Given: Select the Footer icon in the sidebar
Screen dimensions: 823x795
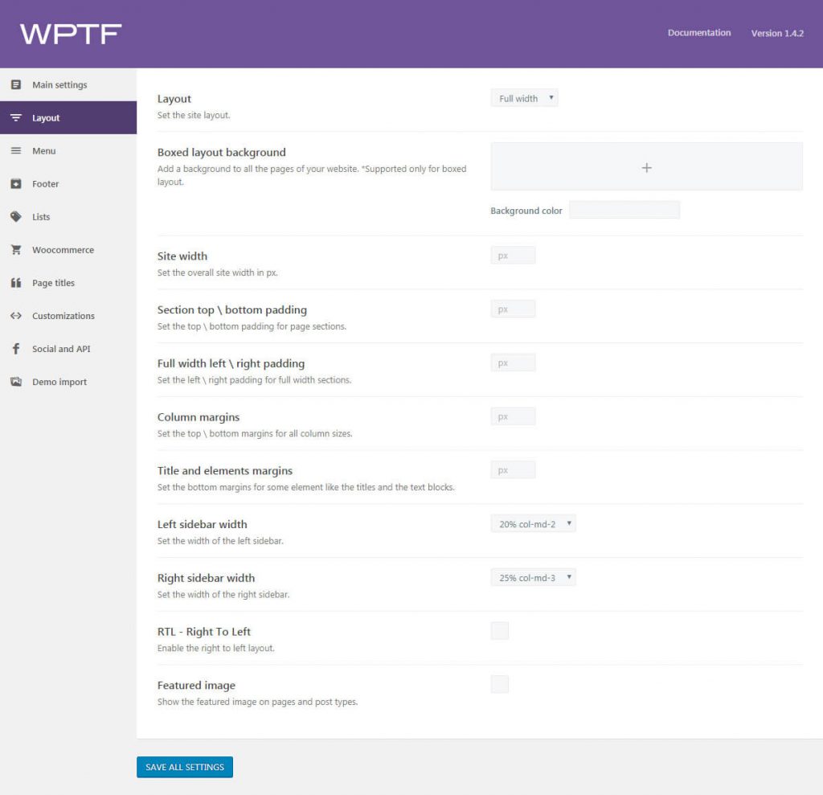Looking at the screenshot, I should coord(16,183).
